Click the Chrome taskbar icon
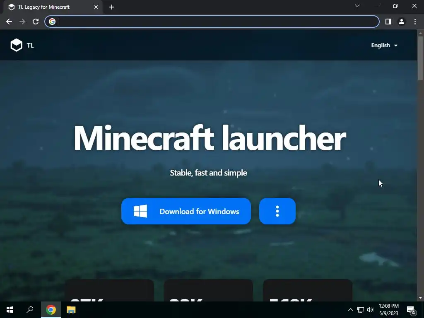The width and height of the screenshot is (424, 318). click(51, 310)
